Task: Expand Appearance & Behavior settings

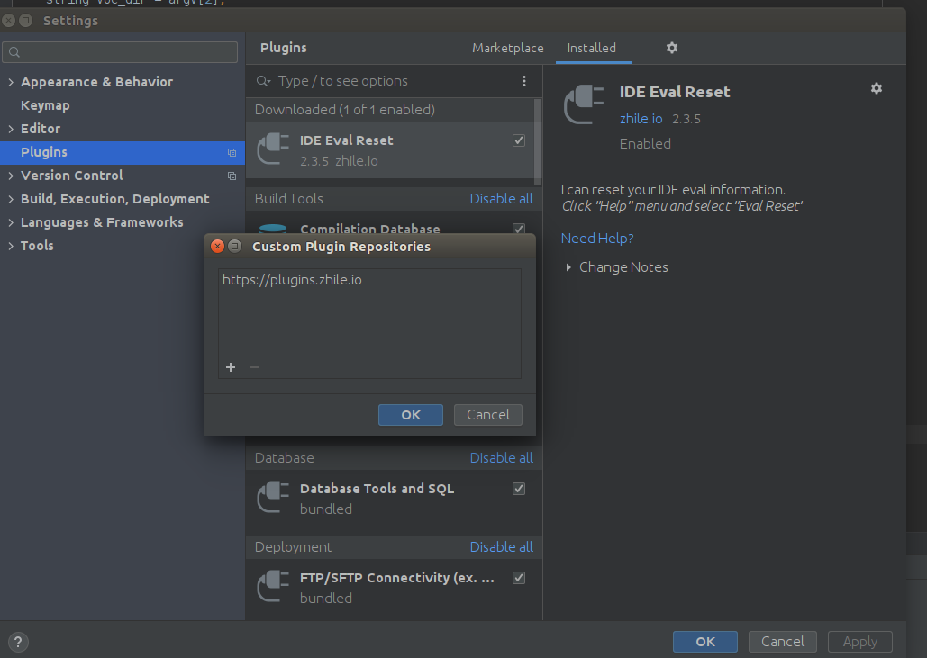Action: click(11, 82)
